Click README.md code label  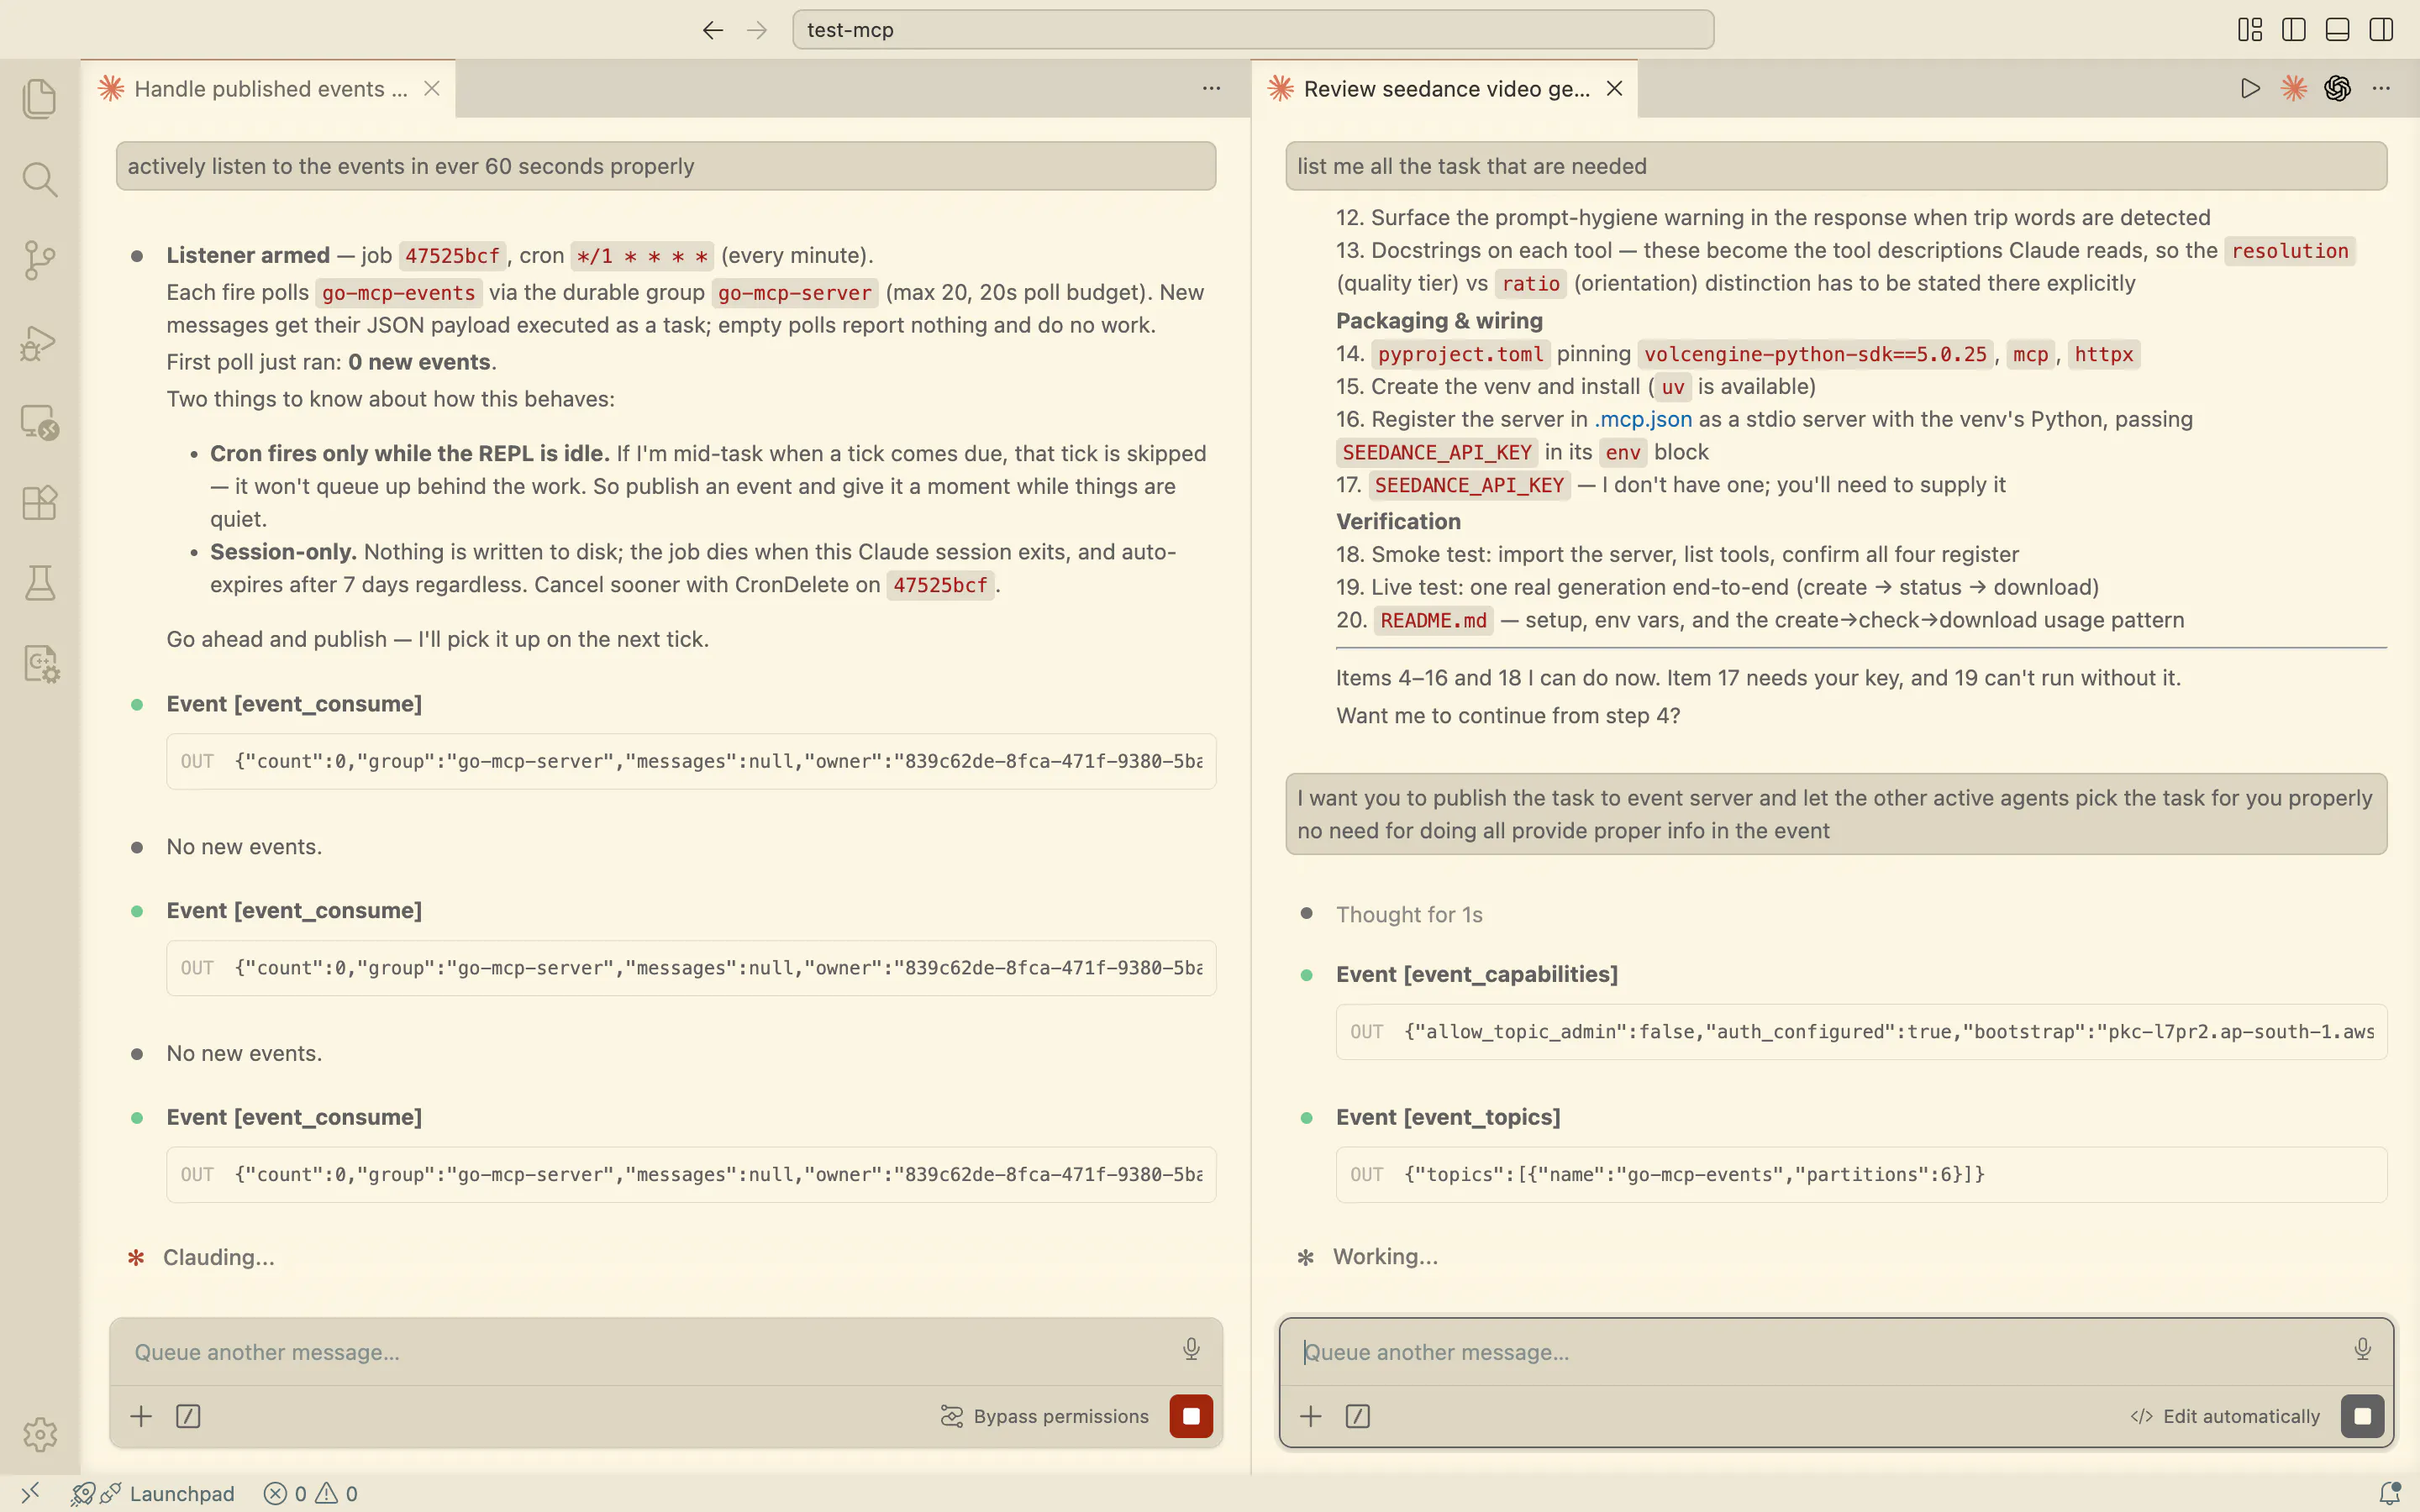[1433, 620]
